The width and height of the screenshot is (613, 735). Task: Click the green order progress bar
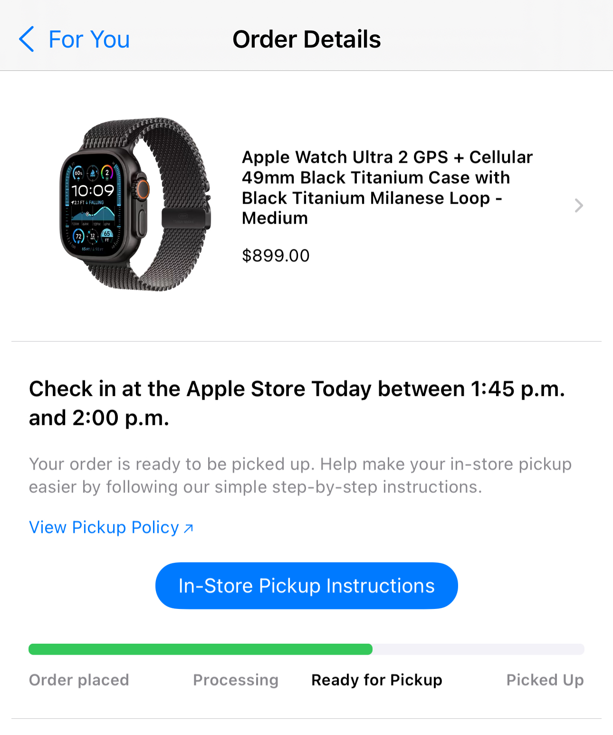pos(201,649)
